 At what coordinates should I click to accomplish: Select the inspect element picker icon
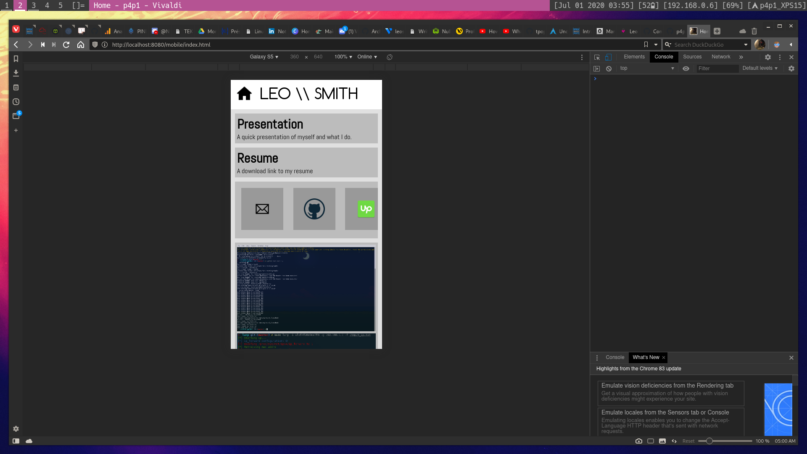point(597,57)
